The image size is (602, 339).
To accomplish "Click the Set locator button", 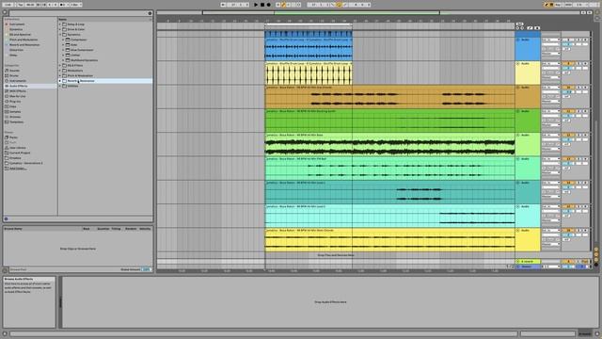I will [x=520, y=24].
